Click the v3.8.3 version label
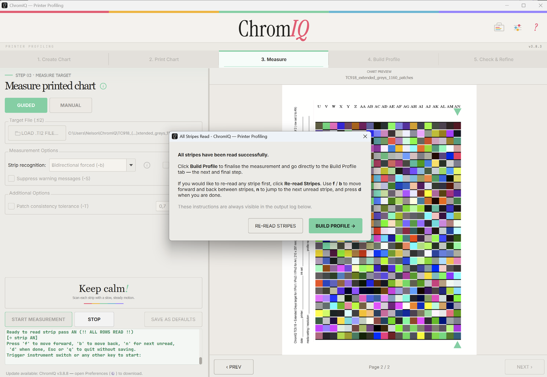The width and height of the screenshot is (547, 377). 535,46
